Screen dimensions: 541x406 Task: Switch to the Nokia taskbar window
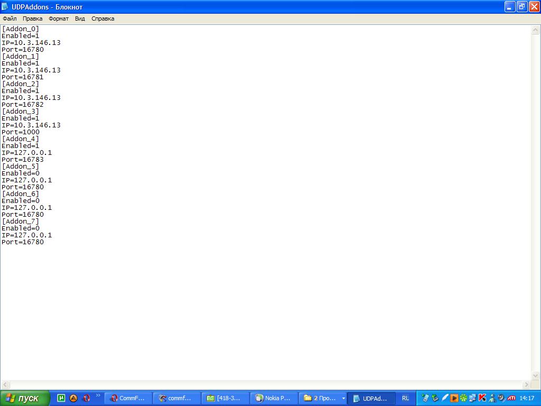pyautogui.click(x=274, y=398)
